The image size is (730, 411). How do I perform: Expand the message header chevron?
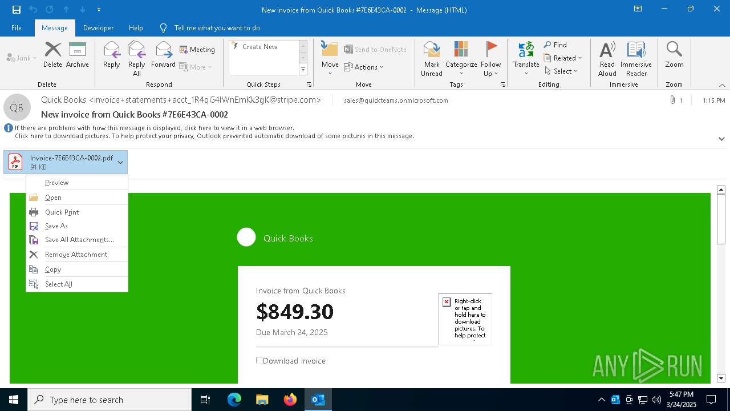[x=721, y=139]
